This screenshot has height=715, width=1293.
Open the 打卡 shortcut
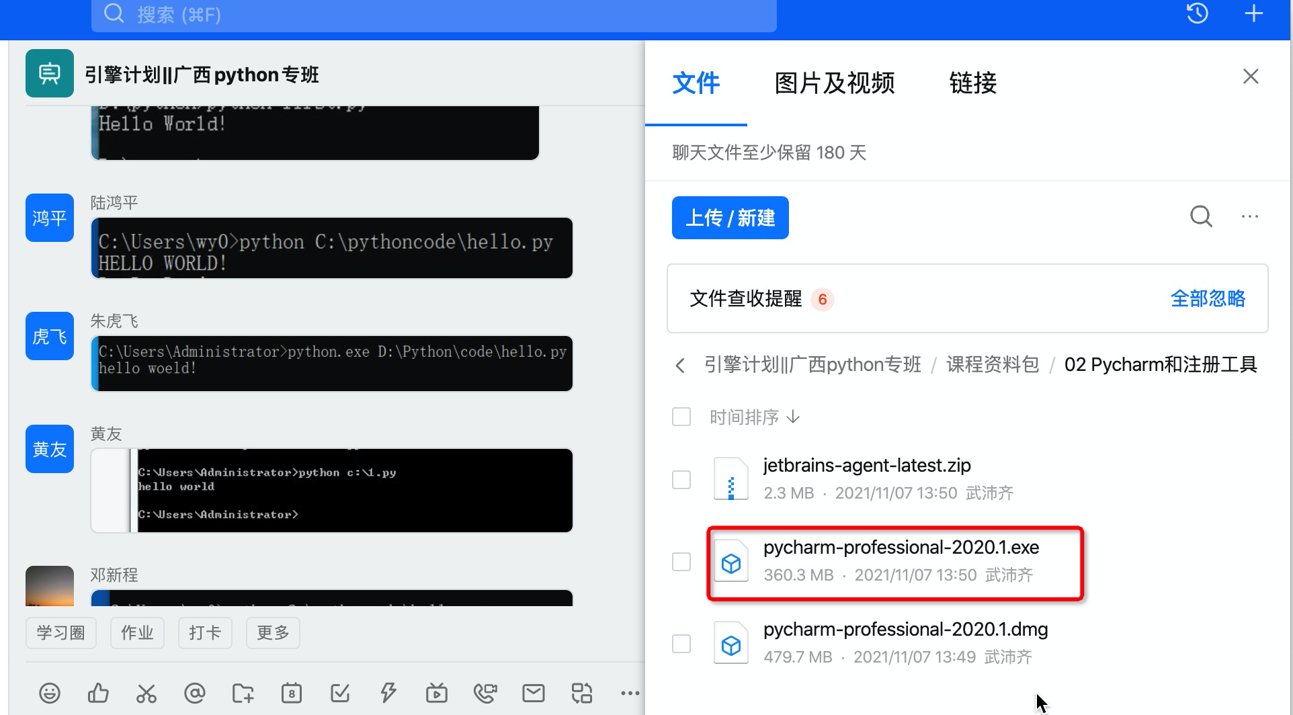pyautogui.click(x=205, y=632)
